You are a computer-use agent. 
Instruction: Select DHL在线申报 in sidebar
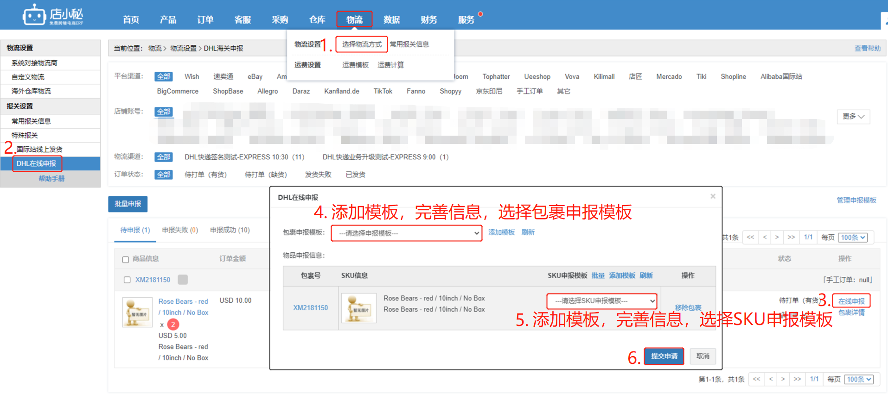click(x=36, y=163)
